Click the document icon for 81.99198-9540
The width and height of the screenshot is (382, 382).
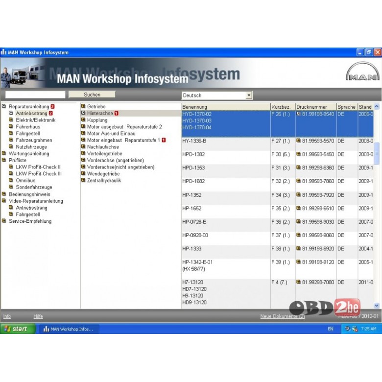click(x=298, y=114)
